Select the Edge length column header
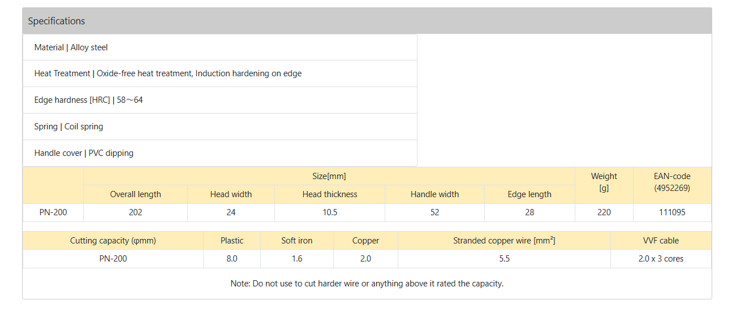Screen dimensions: 732x309 click(529, 194)
